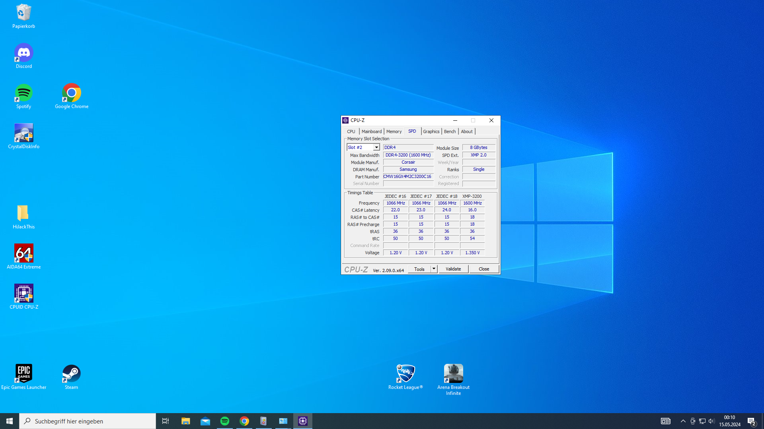Screen dimensions: 764x429
Task: Launch the Epic Games Launcher icon
Action: (23, 374)
